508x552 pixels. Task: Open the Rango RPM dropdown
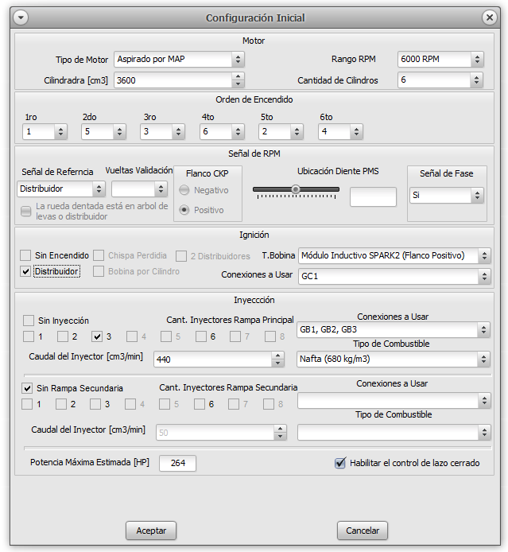tap(440, 59)
